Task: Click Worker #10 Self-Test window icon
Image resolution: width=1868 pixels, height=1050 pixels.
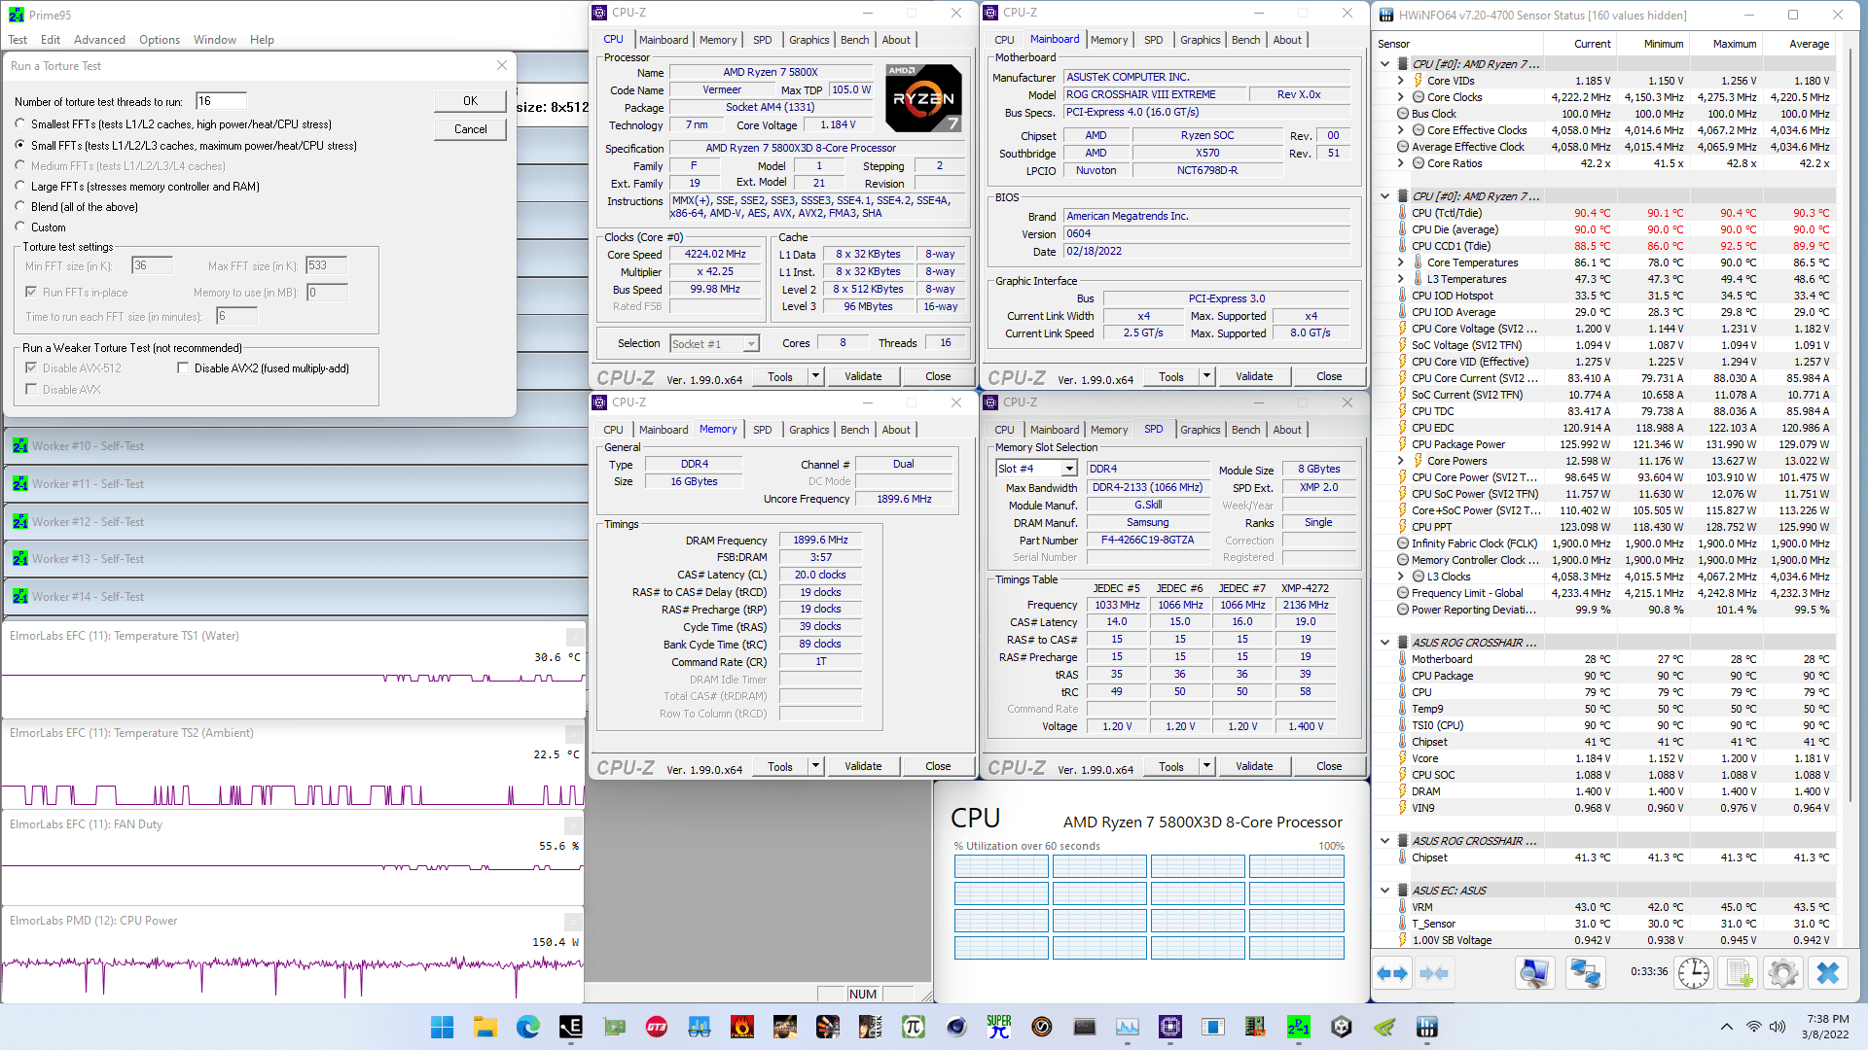Action: pyautogui.click(x=20, y=446)
